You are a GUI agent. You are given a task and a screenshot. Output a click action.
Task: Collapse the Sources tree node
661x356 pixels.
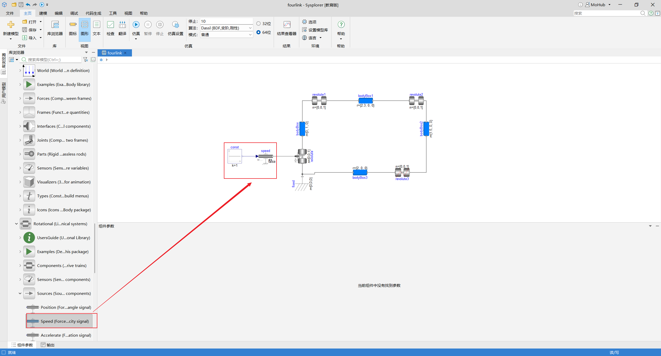tap(20, 293)
